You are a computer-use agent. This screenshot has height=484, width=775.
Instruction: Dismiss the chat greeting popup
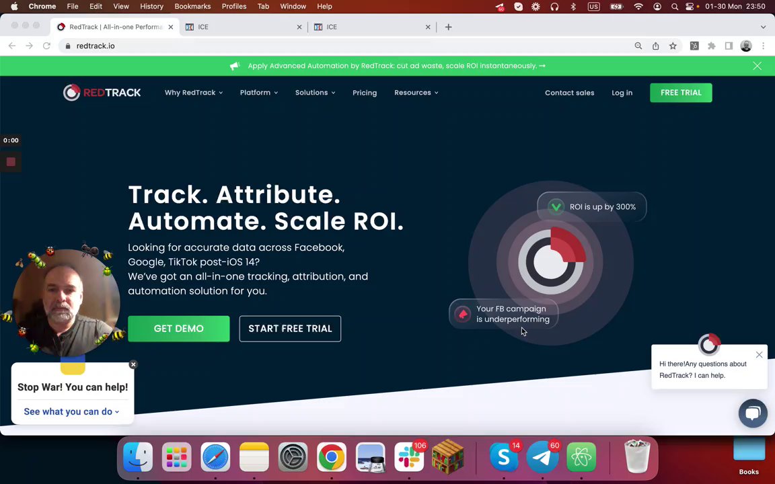[759, 355]
